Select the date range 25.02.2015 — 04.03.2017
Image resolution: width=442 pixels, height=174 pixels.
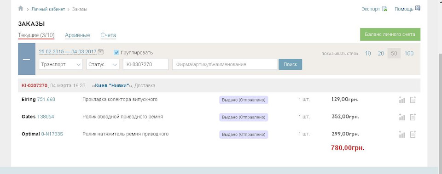68,52
